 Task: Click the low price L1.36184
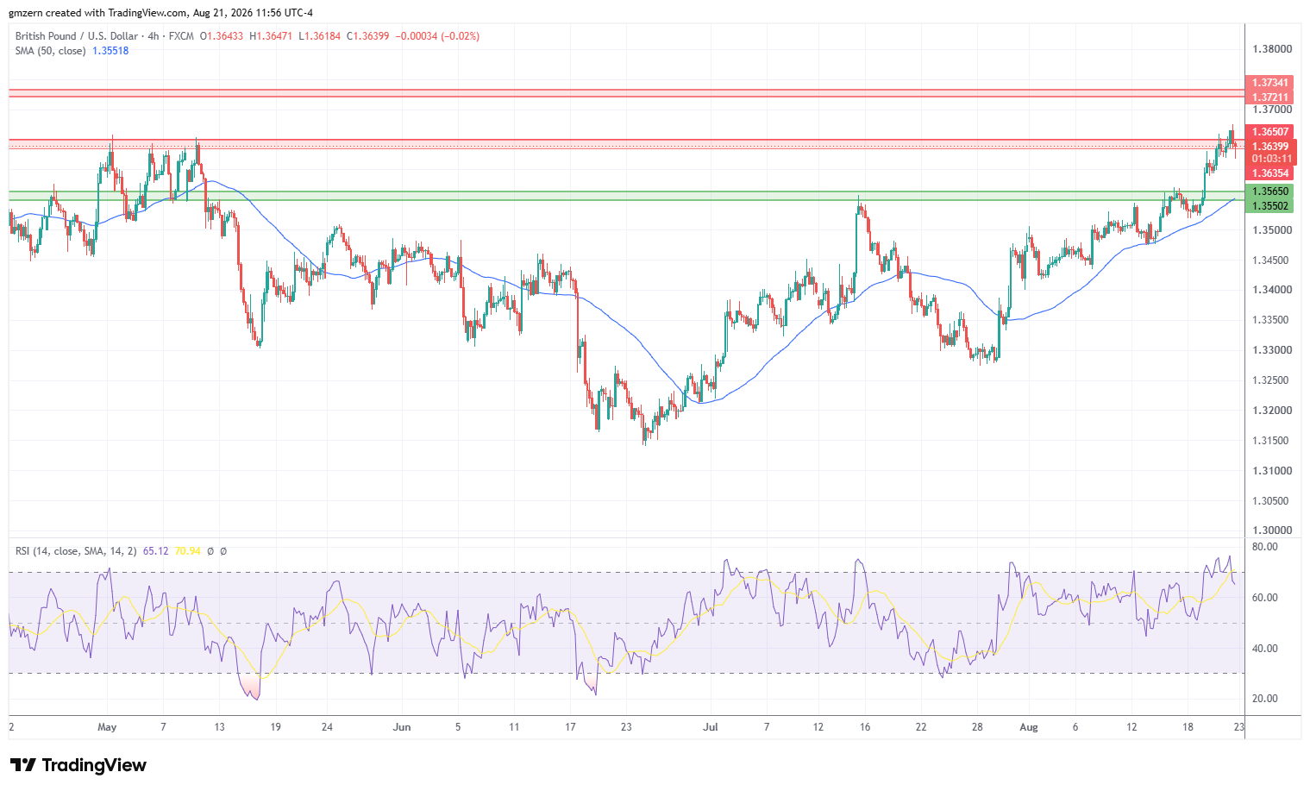(x=319, y=36)
